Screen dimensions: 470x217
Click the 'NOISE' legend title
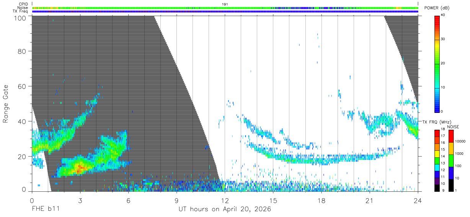pos(452,127)
